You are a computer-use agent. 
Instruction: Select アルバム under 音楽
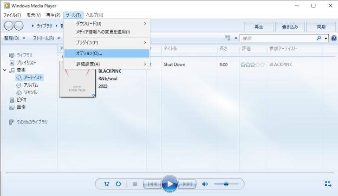(27, 85)
